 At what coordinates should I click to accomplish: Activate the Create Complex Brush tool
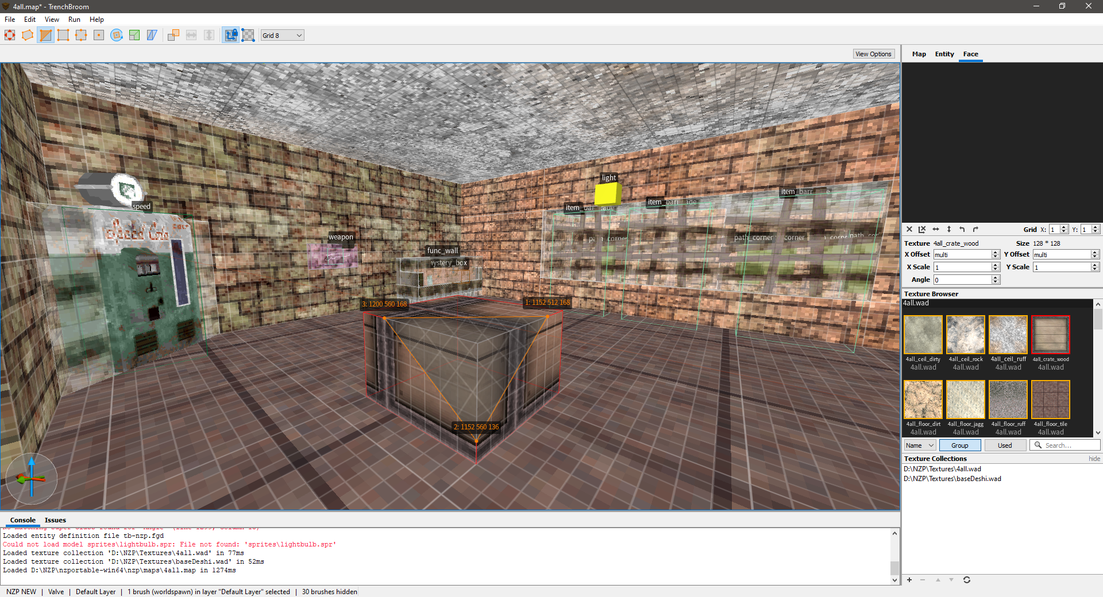coord(28,35)
